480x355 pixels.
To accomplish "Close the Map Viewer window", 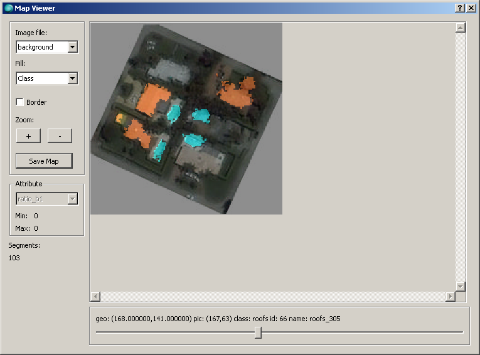I will pos(471,8).
